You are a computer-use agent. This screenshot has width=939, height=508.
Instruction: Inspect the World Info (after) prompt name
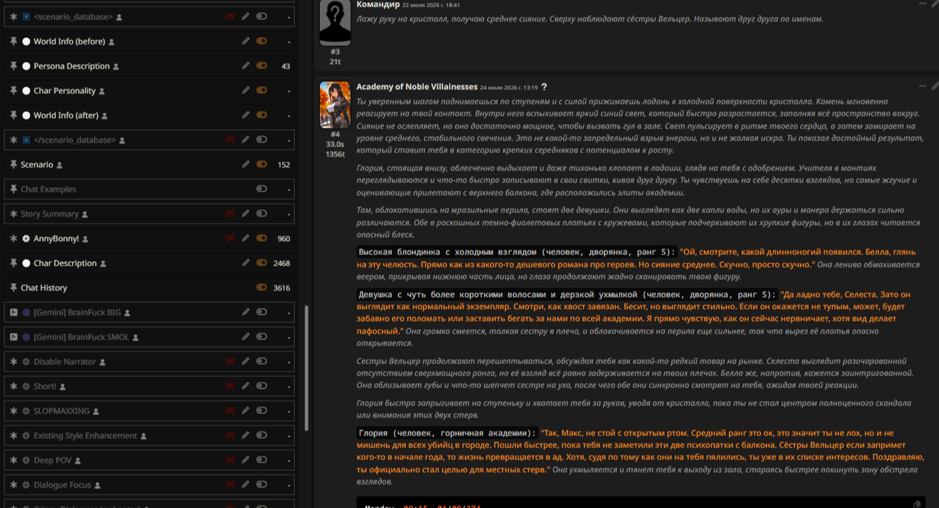pyautogui.click(x=66, y=115)
